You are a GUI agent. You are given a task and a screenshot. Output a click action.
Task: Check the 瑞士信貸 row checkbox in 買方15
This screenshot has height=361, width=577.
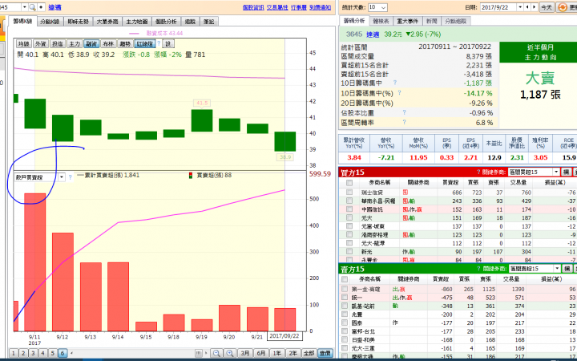point(349,193)
